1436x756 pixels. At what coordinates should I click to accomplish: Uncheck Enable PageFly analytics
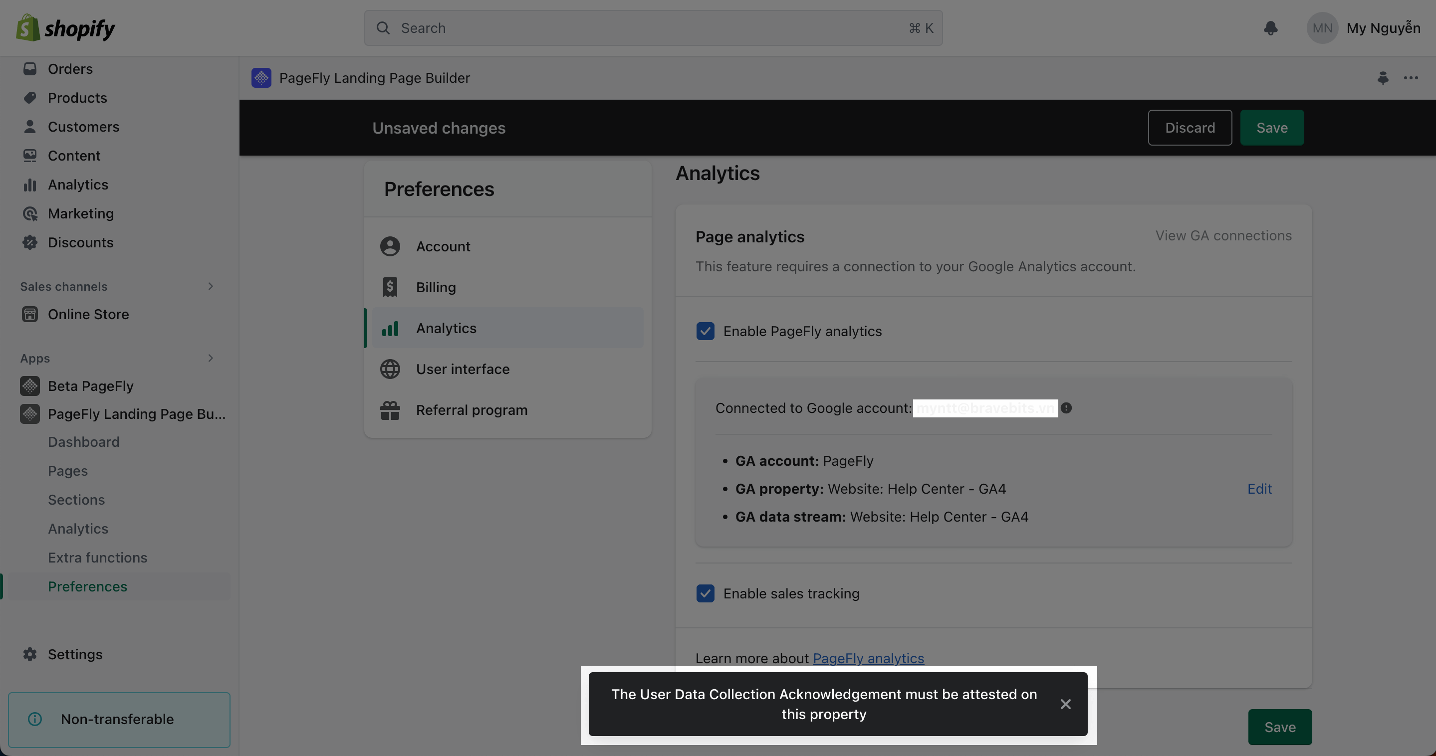[705, 331]
